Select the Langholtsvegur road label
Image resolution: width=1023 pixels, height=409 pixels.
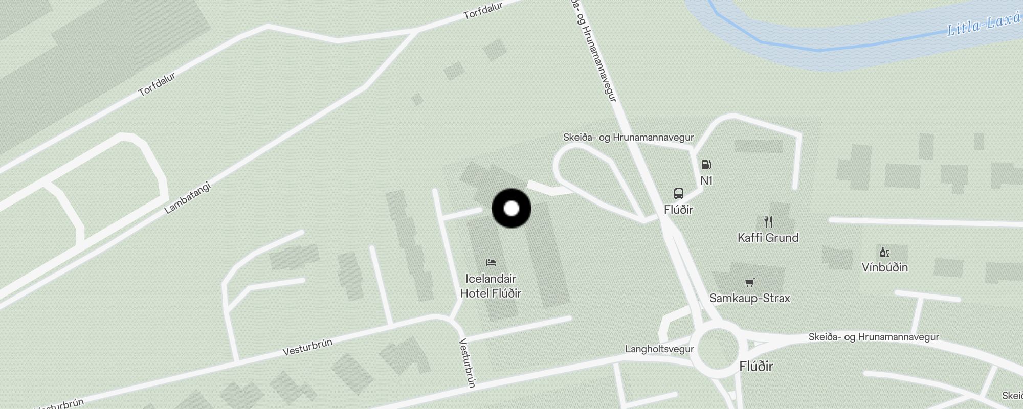tap(659, 349)
